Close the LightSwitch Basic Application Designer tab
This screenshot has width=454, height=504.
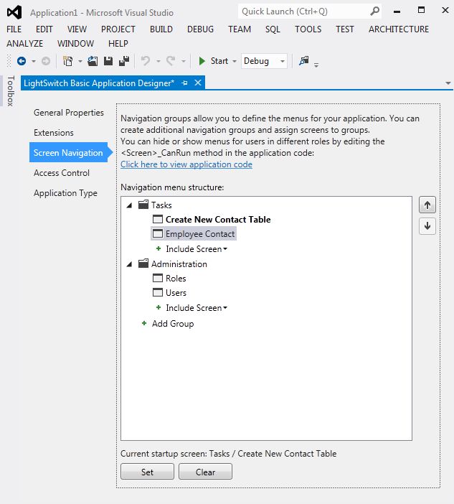[x=198, y=83]
